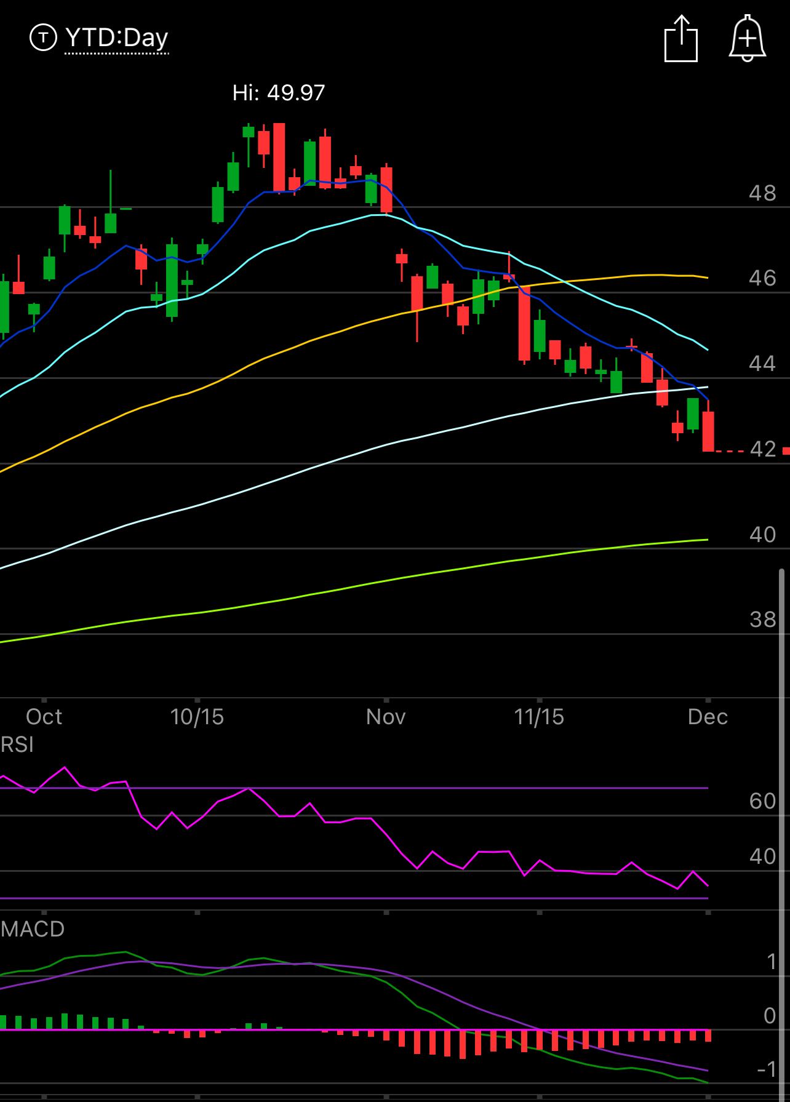The height and width of the screenshot is (1102, 790).
Task: Click the MACD 1 axis label
Action: pyautogui.click(x=772, y=962)
